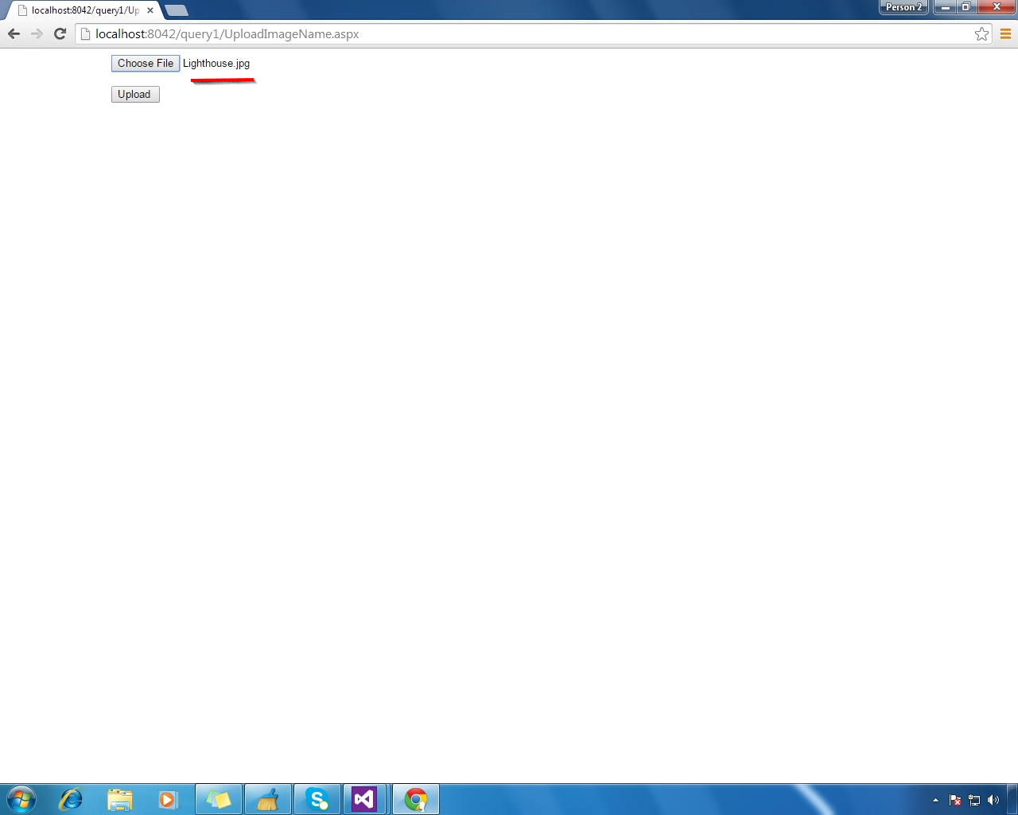Launch Internet Explorer from the taskbar

(71, 798)
